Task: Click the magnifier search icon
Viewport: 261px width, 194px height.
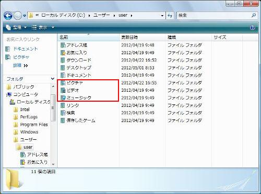Action: pyautogui.click(x=254, y=16)
